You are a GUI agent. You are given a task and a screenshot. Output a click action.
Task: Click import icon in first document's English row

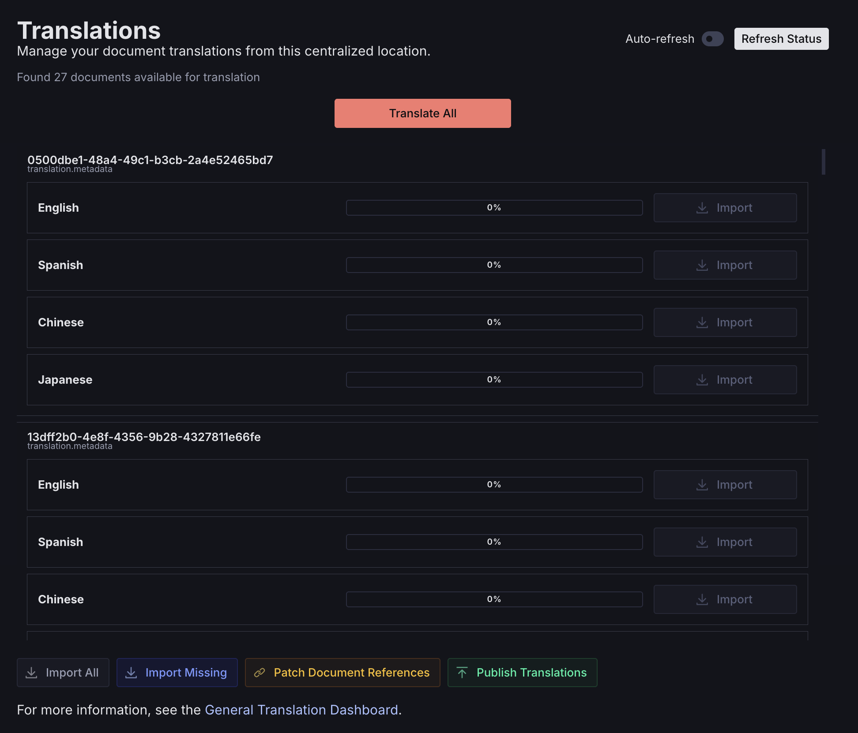pyautogui.click(x=702, y=208)
